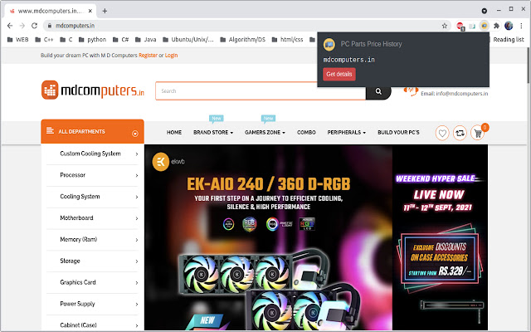
Task: Open the COMBO menu item
Action: coord(306,133)
